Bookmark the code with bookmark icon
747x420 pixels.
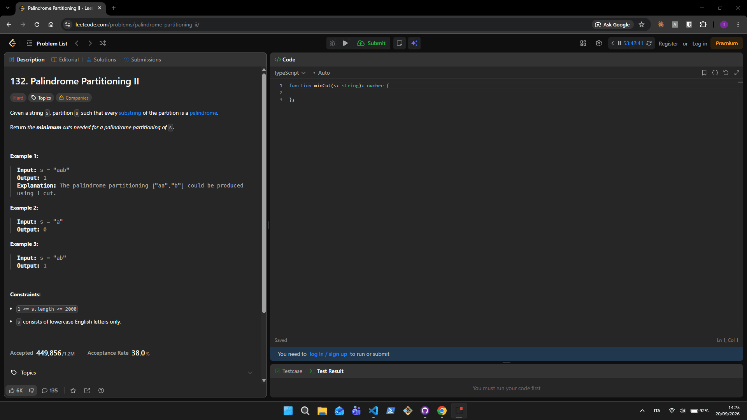(704, 73)
